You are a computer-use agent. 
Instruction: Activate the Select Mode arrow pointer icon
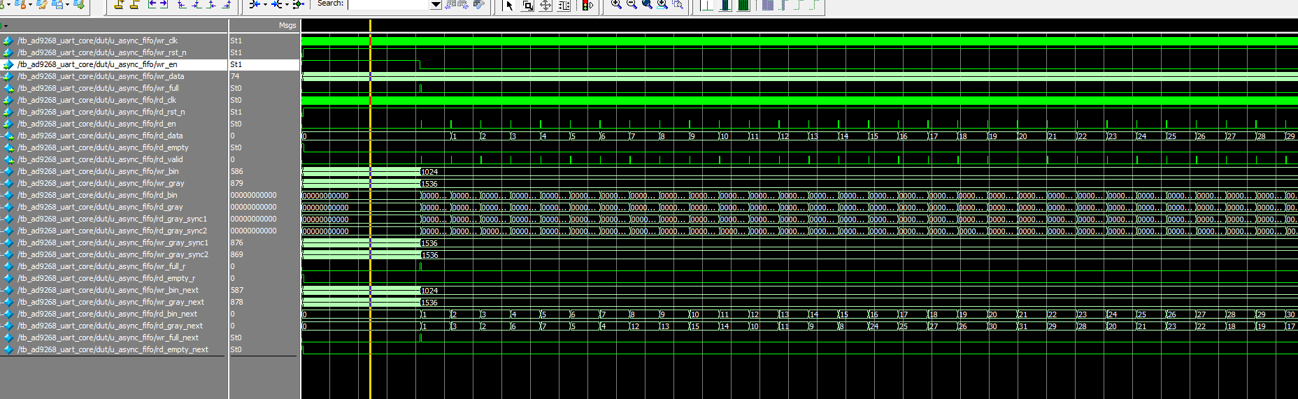pos(509,5)
